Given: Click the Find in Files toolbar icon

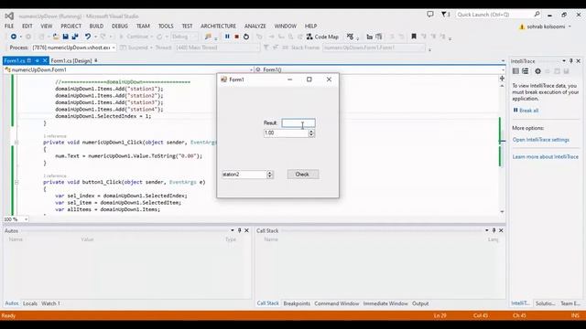Looking at the screenshot, I should pyautogui.click(x=208, y=37).
